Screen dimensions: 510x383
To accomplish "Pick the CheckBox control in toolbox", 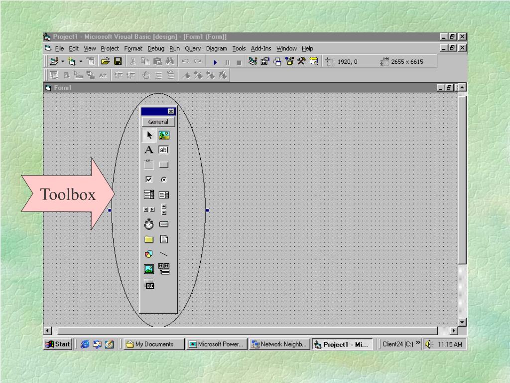I will 149,180.
